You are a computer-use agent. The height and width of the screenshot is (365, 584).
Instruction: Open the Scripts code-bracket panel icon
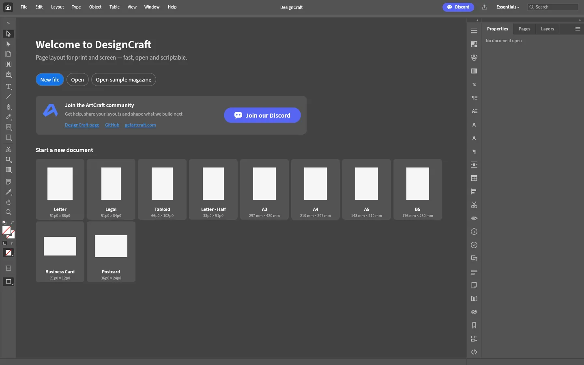tap(474, 352)
